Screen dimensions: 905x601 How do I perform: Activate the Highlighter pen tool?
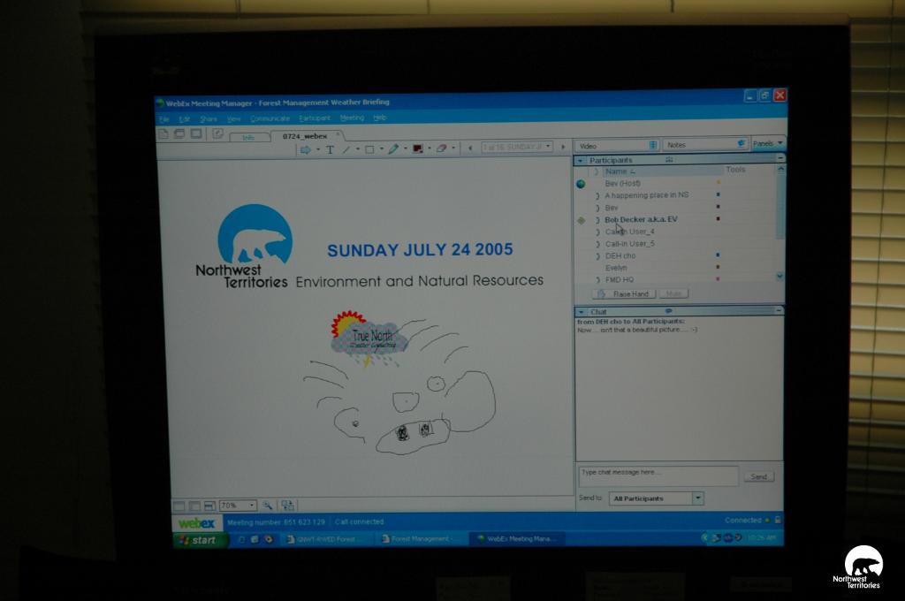point(393,149)
